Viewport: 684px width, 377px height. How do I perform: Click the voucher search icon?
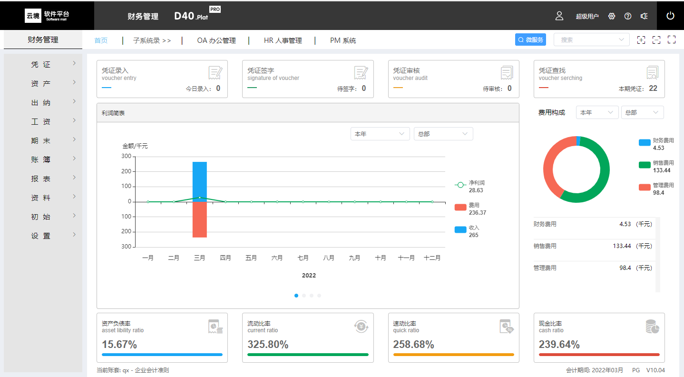(652, 73)
